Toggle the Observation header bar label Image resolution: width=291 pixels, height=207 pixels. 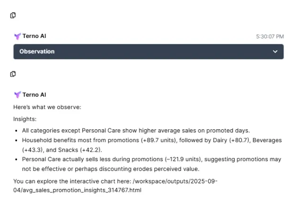37,52
